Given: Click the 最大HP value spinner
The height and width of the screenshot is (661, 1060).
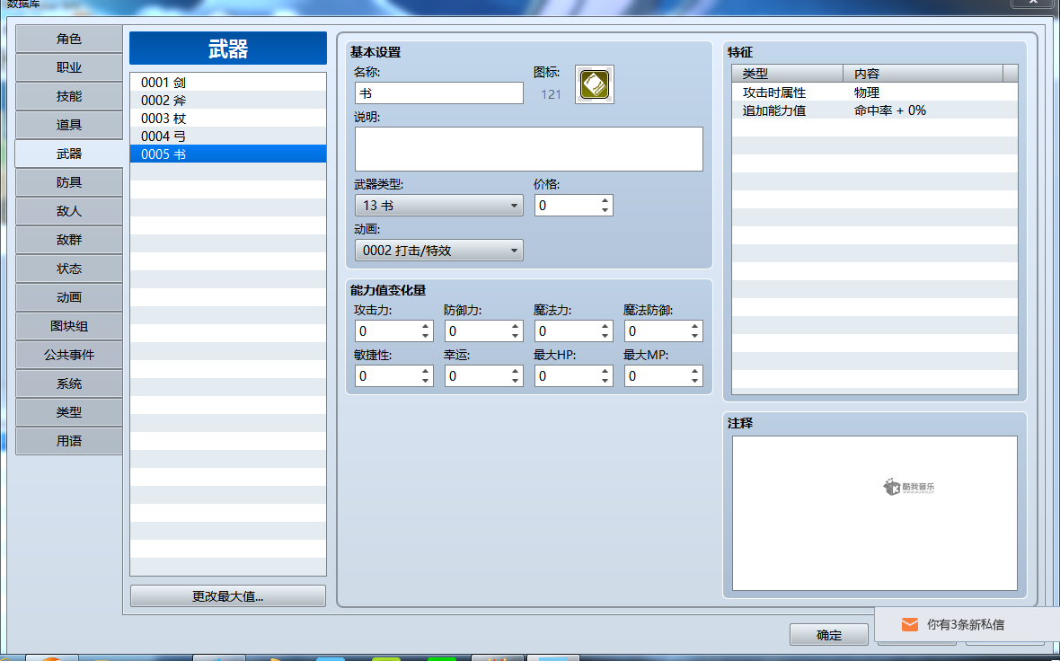Looking at the screenshot, I should tap(573, 376).
